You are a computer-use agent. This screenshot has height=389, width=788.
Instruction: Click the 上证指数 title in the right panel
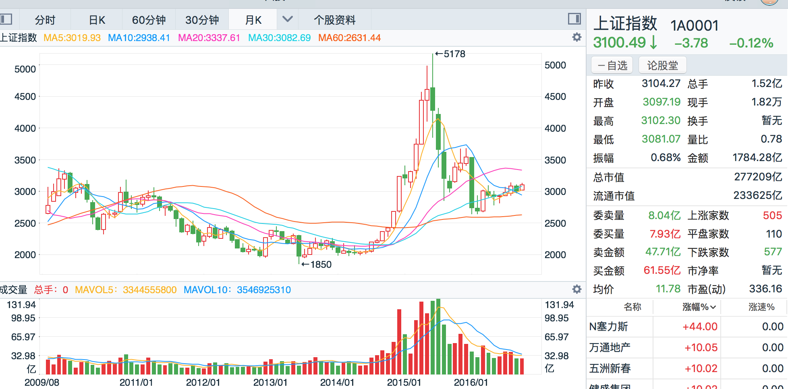pyautogui.click(x=625, y=24)
